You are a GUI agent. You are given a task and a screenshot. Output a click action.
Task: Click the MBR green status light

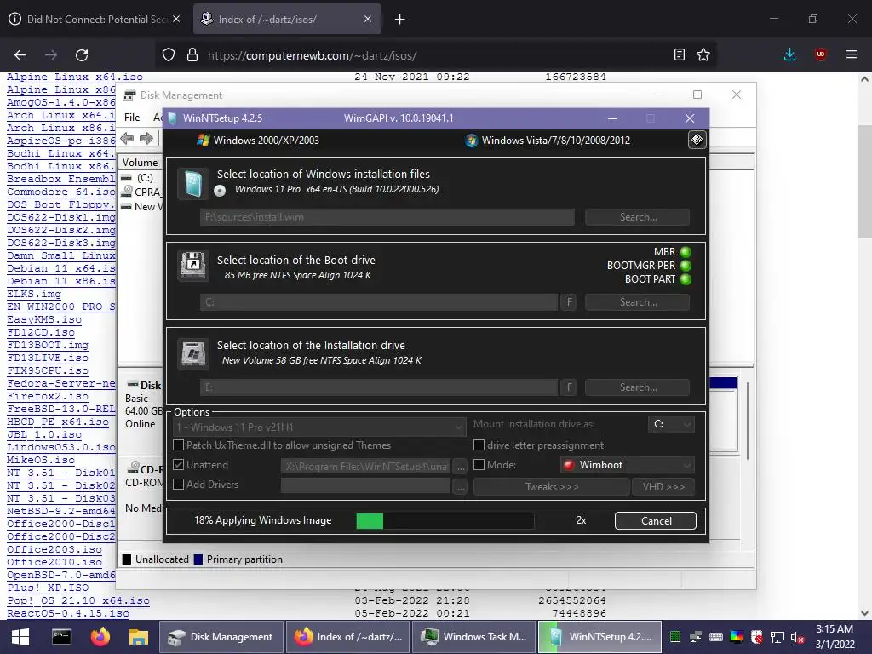tap(686, 252)
